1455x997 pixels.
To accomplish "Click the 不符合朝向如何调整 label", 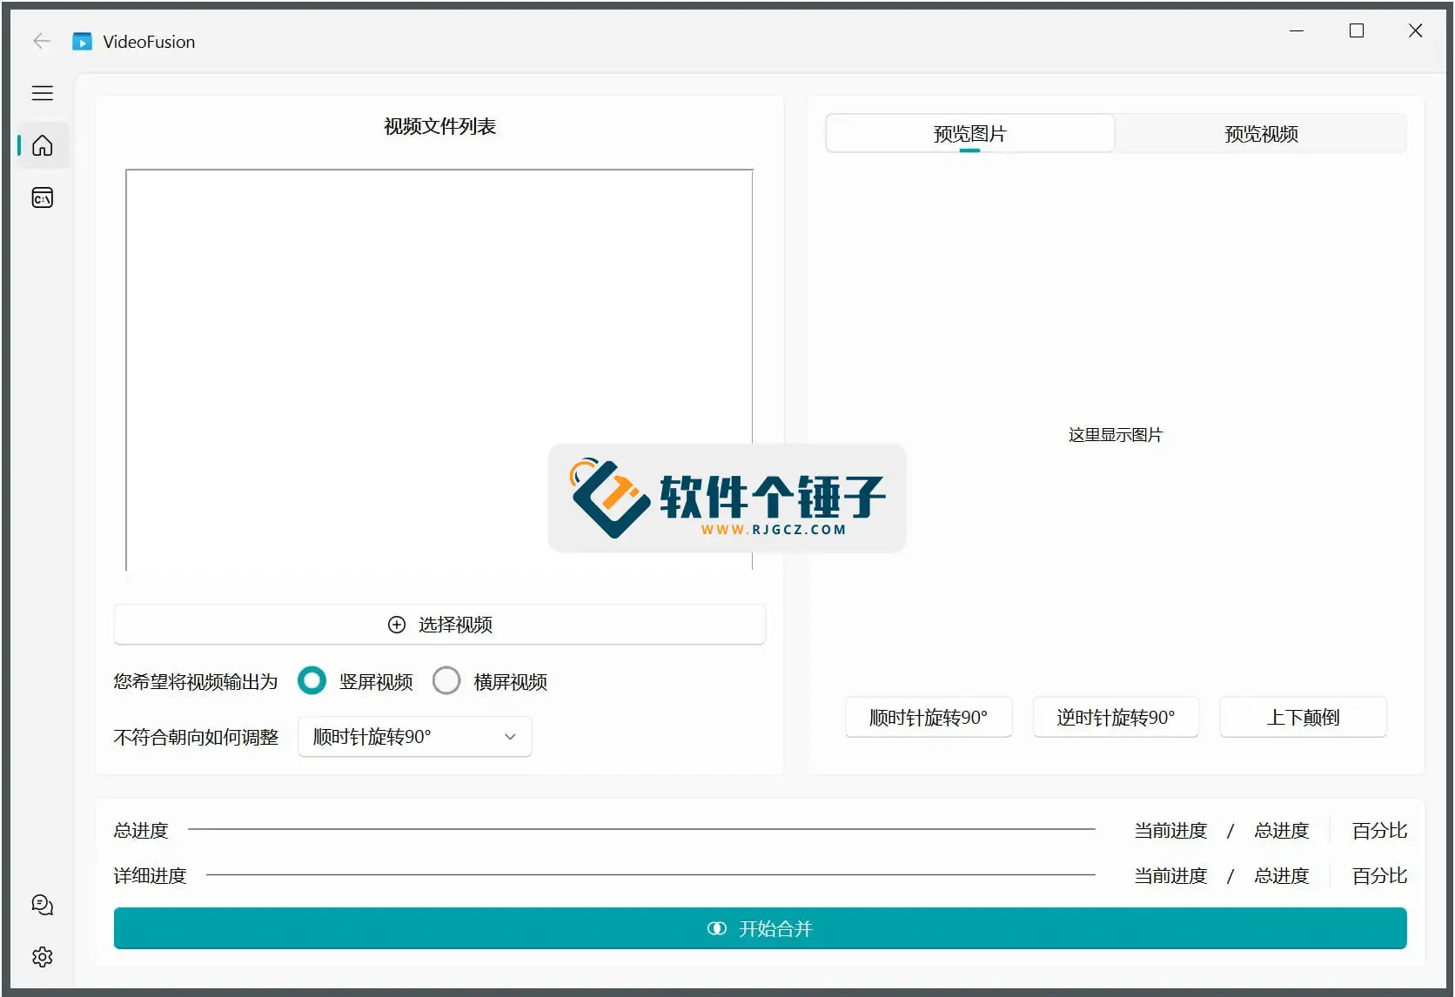I will [196, 737].
